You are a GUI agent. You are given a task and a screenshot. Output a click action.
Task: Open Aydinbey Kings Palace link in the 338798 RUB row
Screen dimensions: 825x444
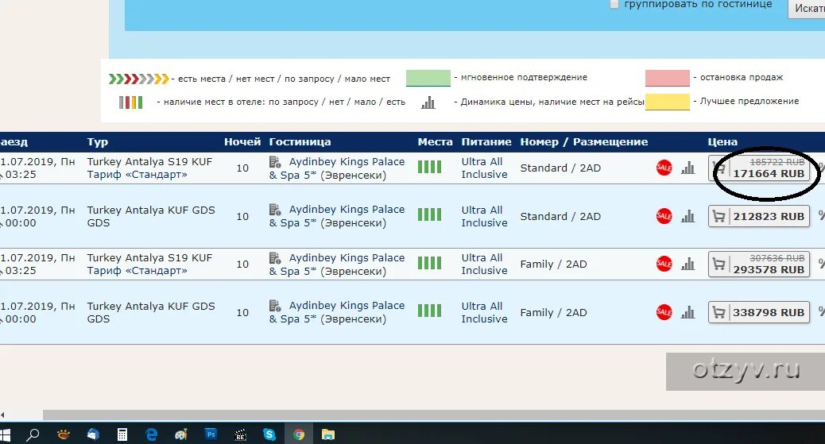click(x=337, y=312)
